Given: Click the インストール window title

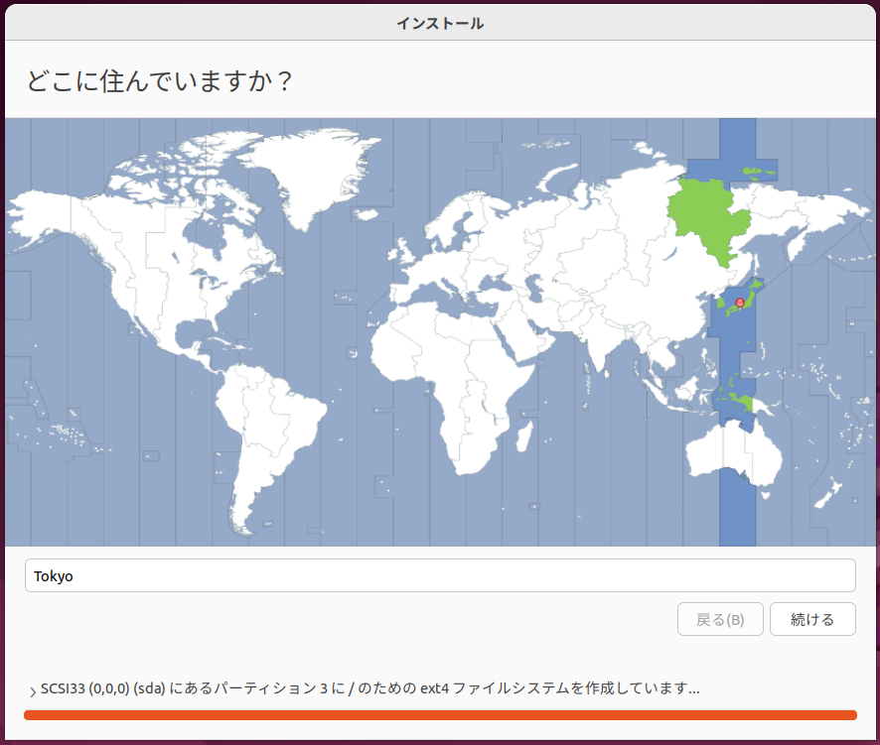Looking at the screenshot, I should pyautogui.click(x=440, y=23).
